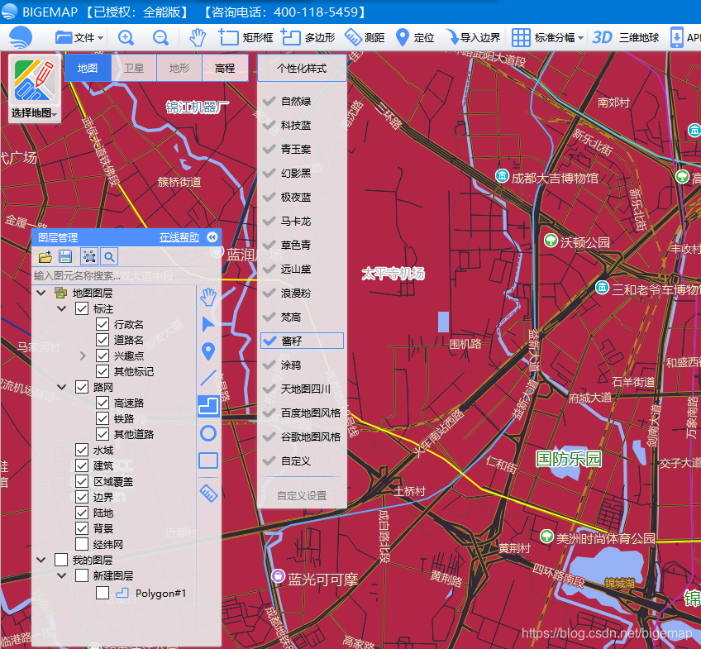Switch to the 地图 tab

[88, 68]
